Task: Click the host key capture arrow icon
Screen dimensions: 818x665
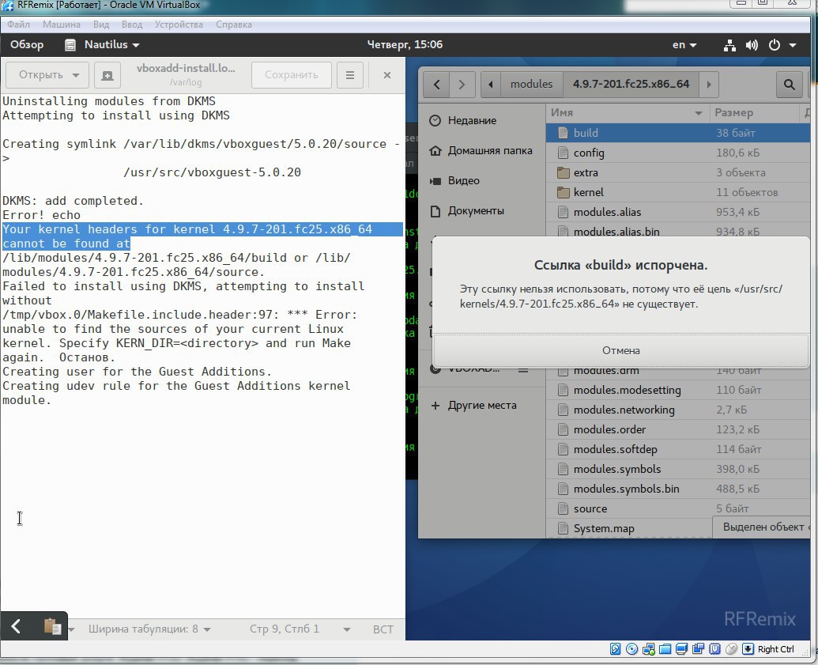Action: (748, 649)
